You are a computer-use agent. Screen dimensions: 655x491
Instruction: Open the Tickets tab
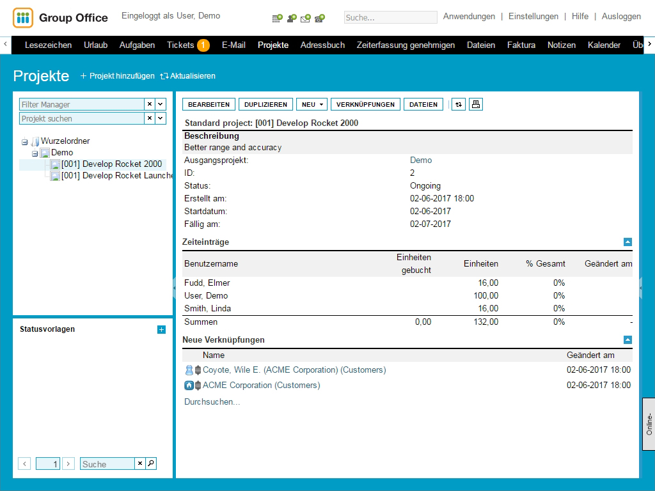[x=180, y=45]
